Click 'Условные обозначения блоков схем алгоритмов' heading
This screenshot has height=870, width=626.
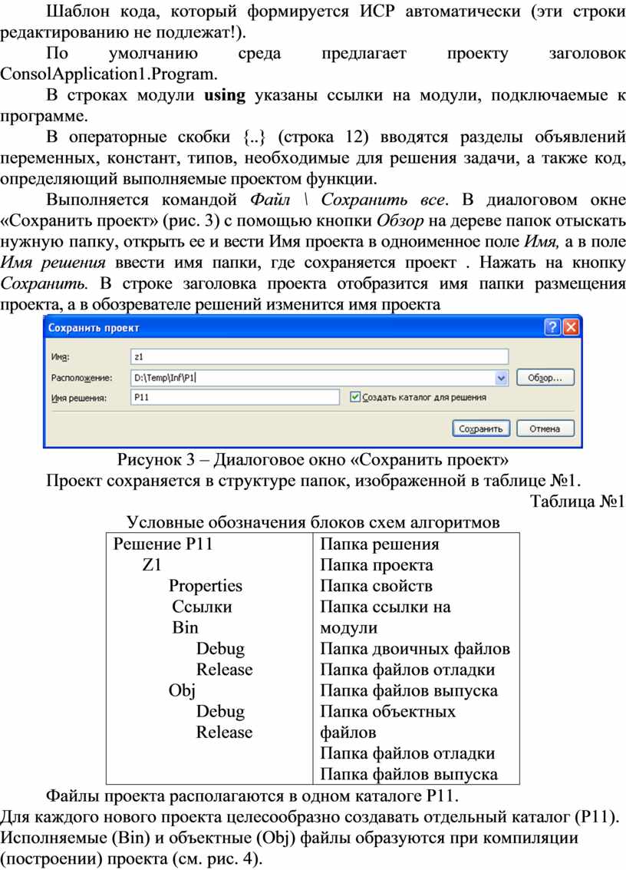coord(313,522)
